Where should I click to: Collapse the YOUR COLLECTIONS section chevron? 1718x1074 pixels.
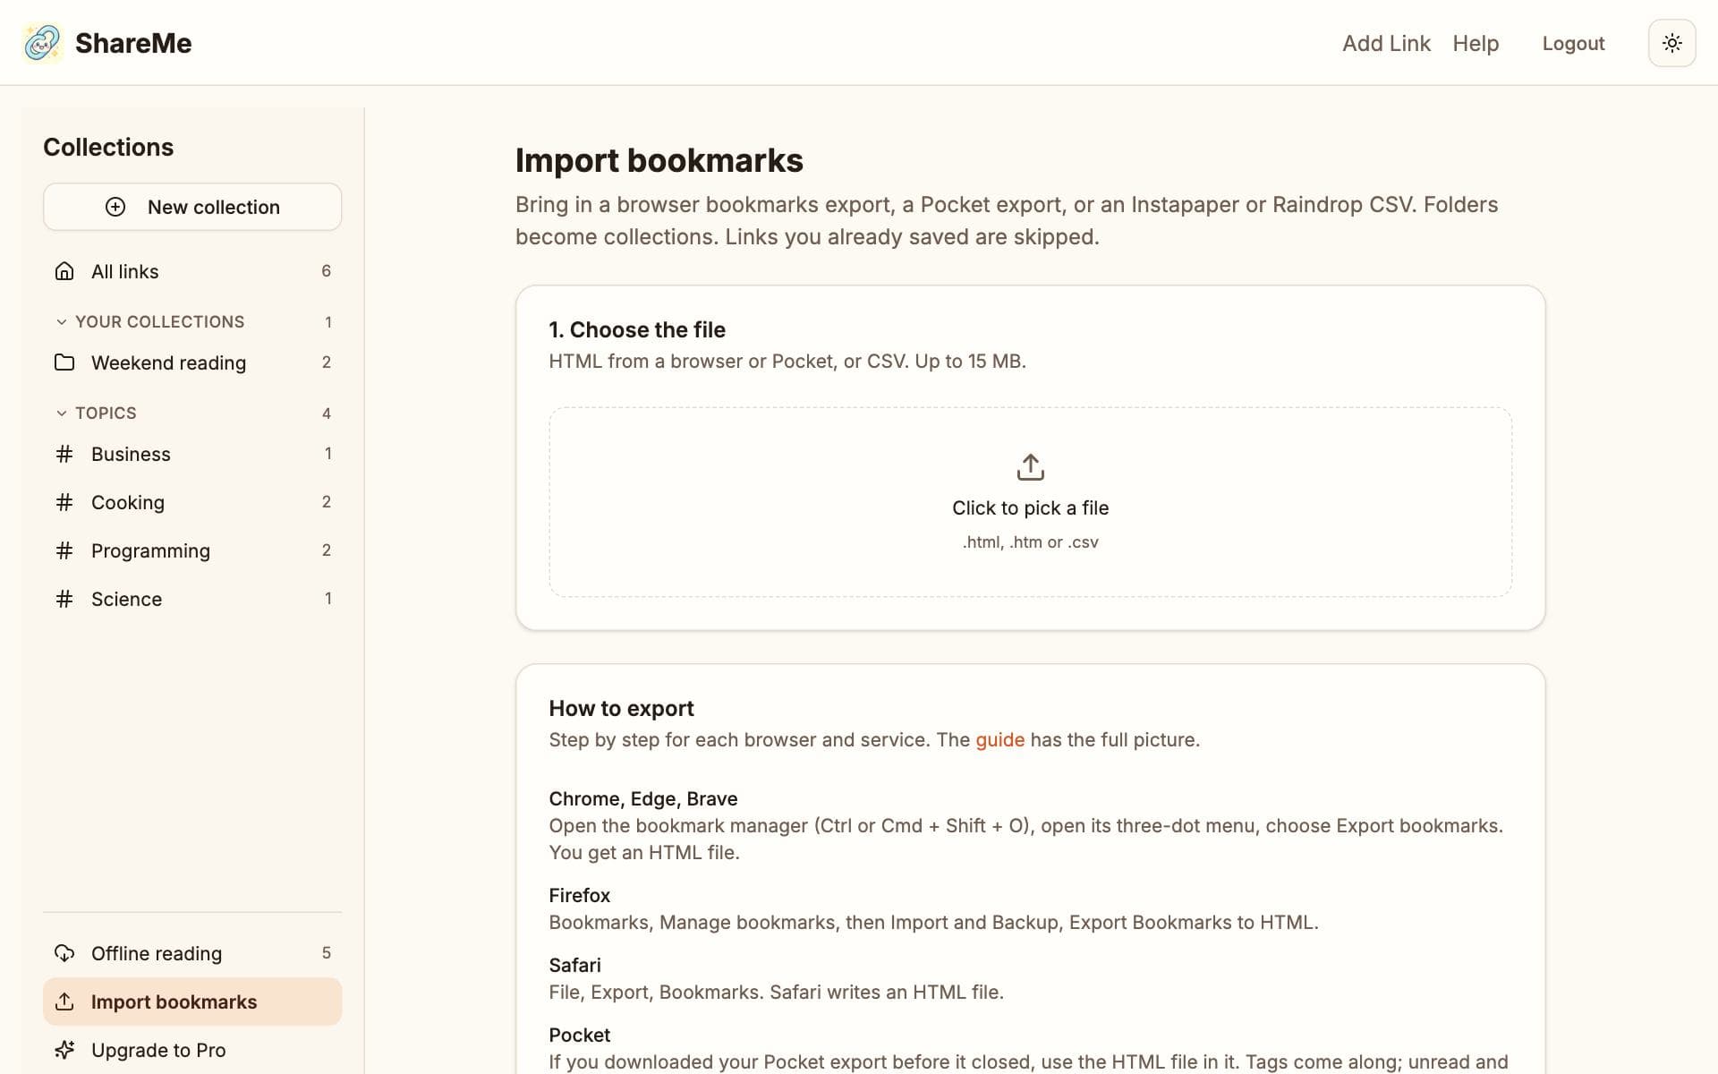pyautogui.click(x=61, y=322)
